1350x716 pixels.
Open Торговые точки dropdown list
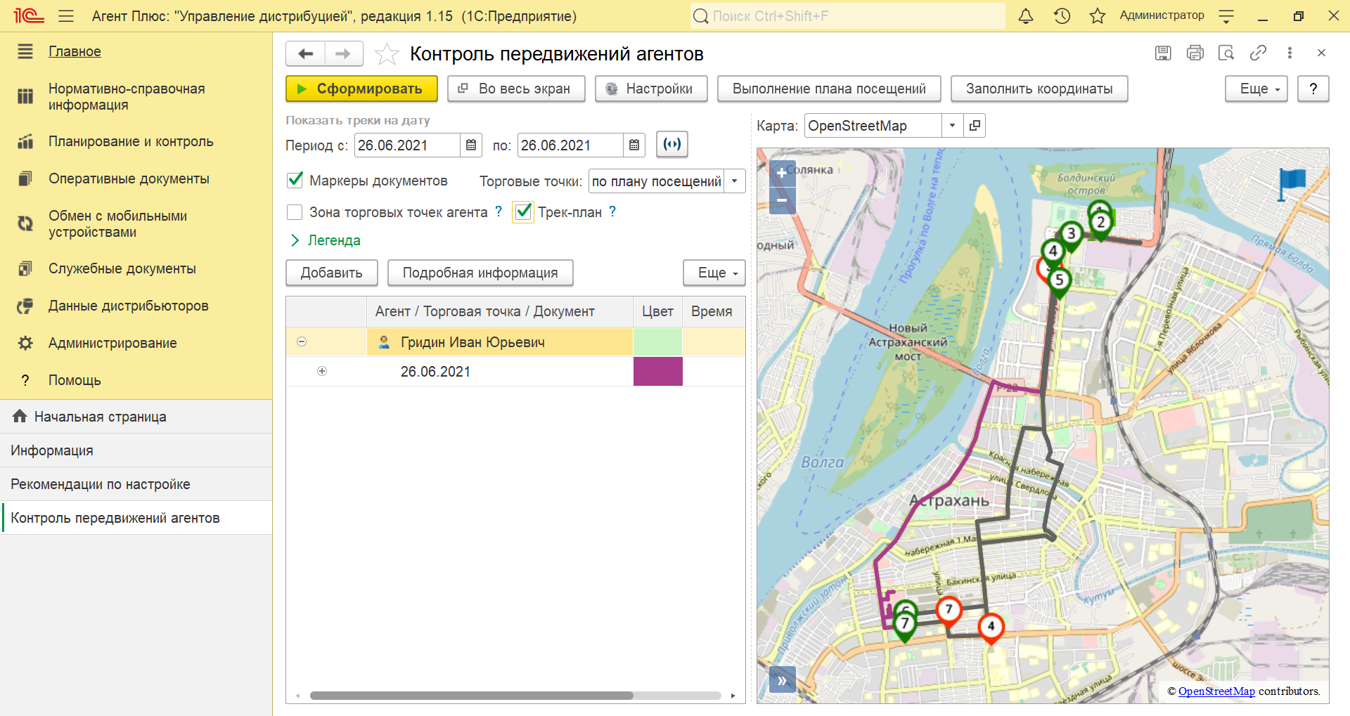[735, 181]
